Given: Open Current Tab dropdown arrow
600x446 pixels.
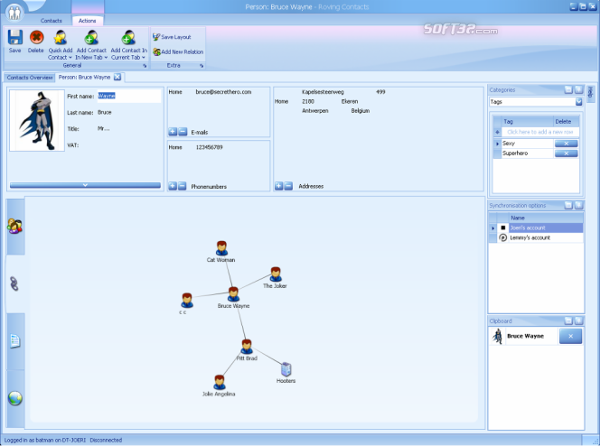Looking at the screenshot, I should (x=144, y=58).
